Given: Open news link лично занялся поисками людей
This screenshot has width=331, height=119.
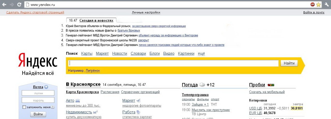Looking at the screenshot, I should (181, 45).
